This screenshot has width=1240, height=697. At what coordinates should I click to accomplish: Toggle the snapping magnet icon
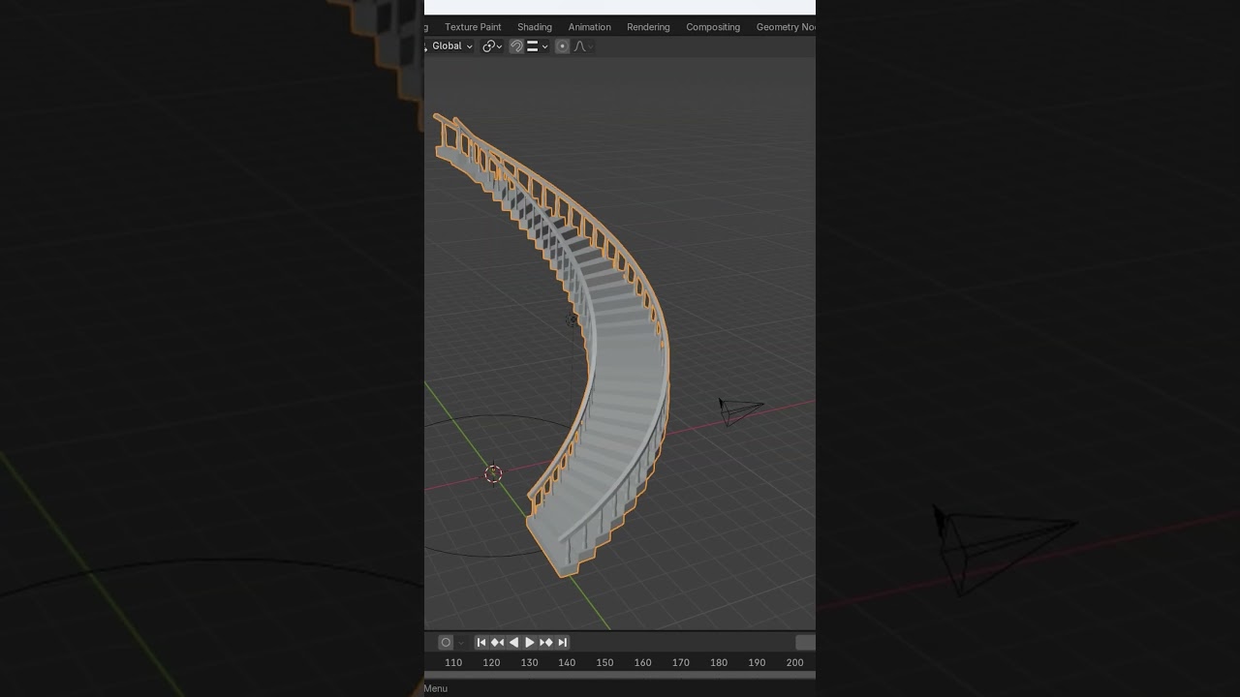tap(516, 46)
